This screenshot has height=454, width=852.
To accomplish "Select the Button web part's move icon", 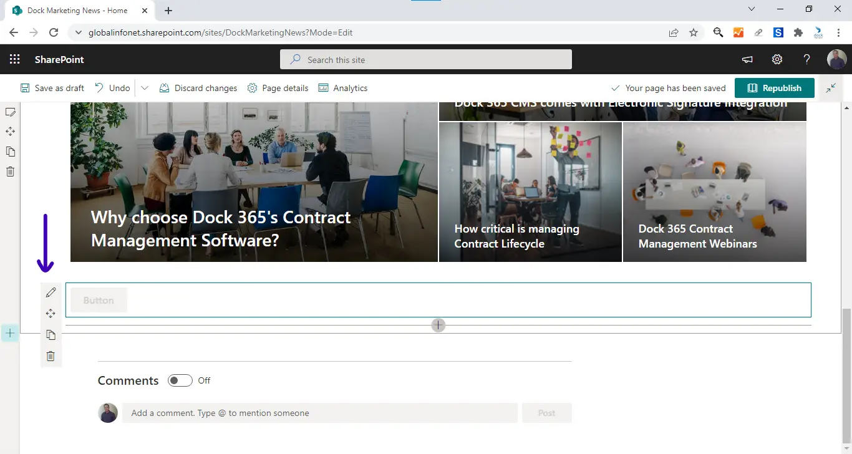I will click(51, 314).
